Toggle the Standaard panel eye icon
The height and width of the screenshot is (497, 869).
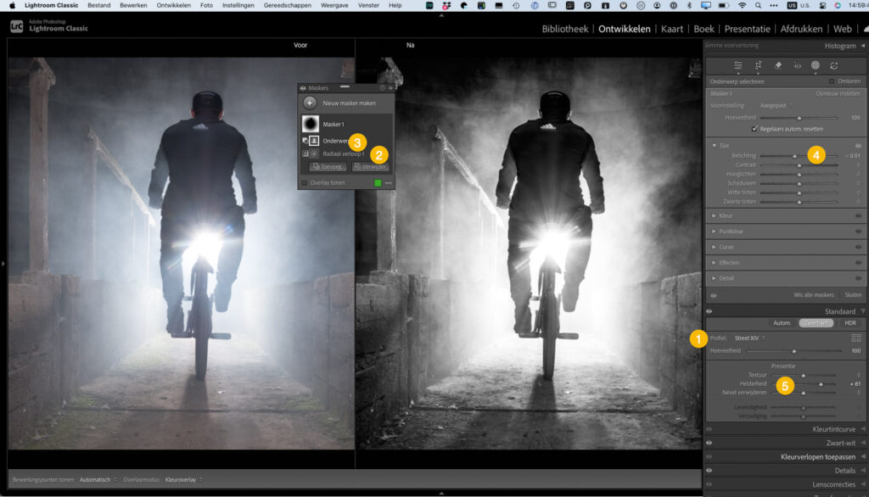click(x=709, y=311)
